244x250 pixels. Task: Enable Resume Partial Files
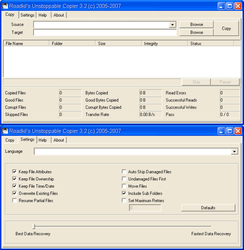pyautogui.click(x=15, y=200)
